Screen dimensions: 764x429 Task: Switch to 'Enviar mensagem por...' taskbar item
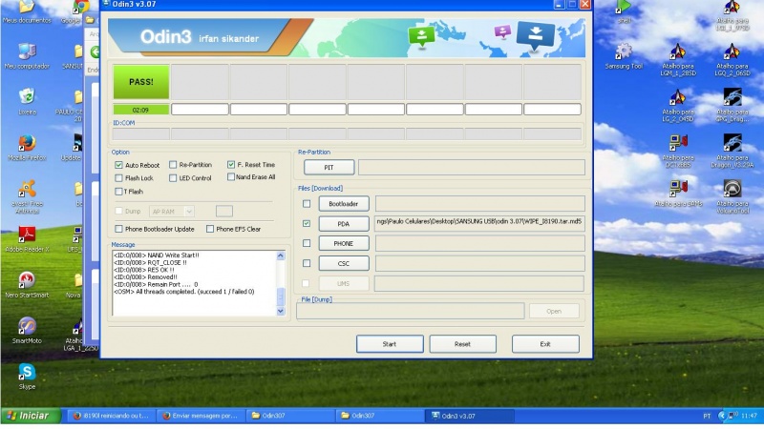click(x=201, y=416)
